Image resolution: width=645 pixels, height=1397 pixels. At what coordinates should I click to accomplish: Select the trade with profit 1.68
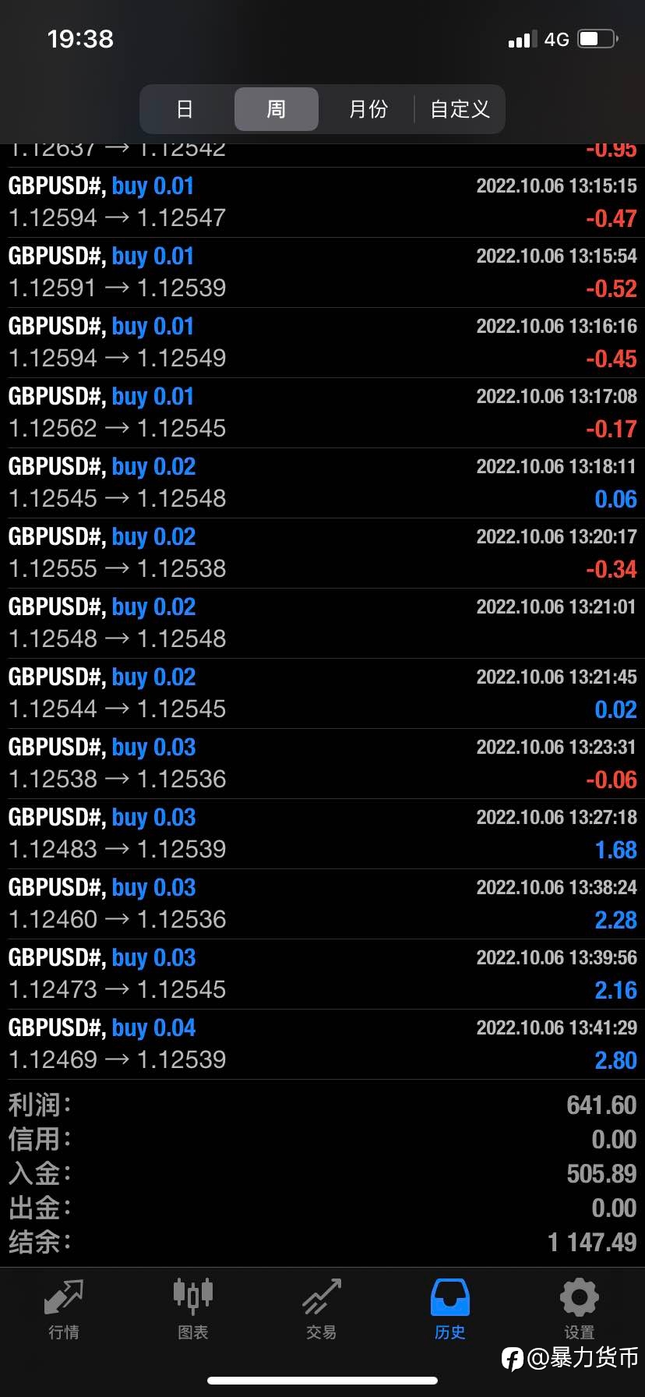click(322, 834)
